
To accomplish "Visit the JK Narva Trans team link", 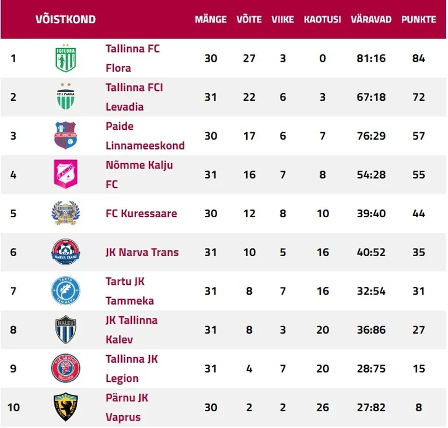I will click(142, 252).
